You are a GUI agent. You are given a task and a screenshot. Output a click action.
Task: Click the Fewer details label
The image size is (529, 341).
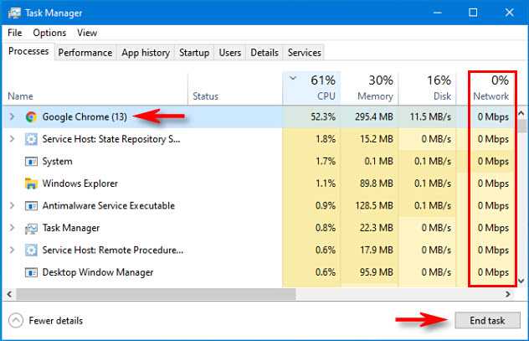tap(56, 321)
